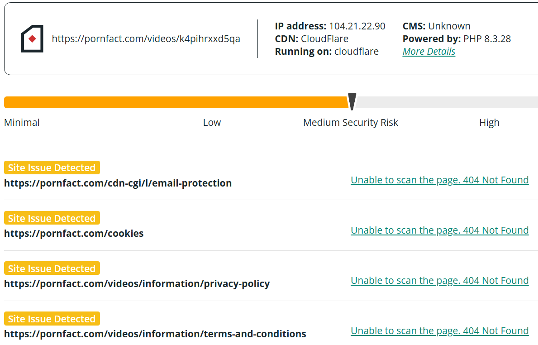Click the IP address value 104.21.22.90
538x345 pixels.
pos(357,26)
